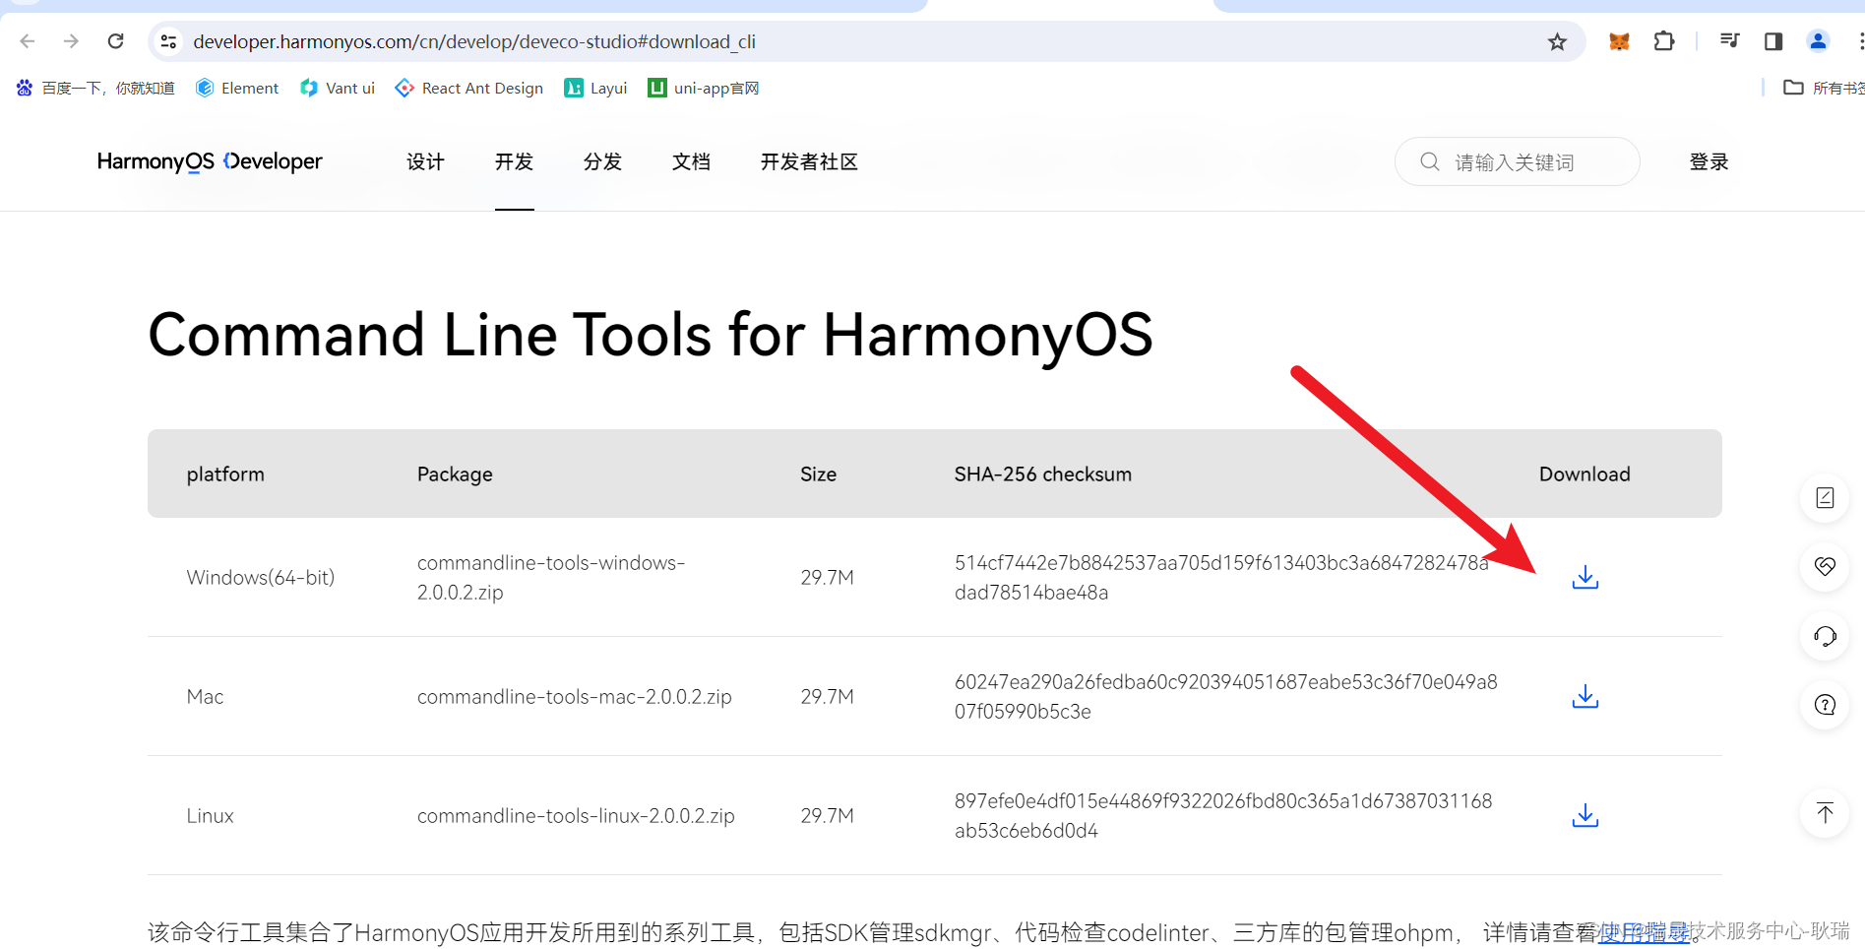Open the media control icon in toolbar

point(1729,41)
